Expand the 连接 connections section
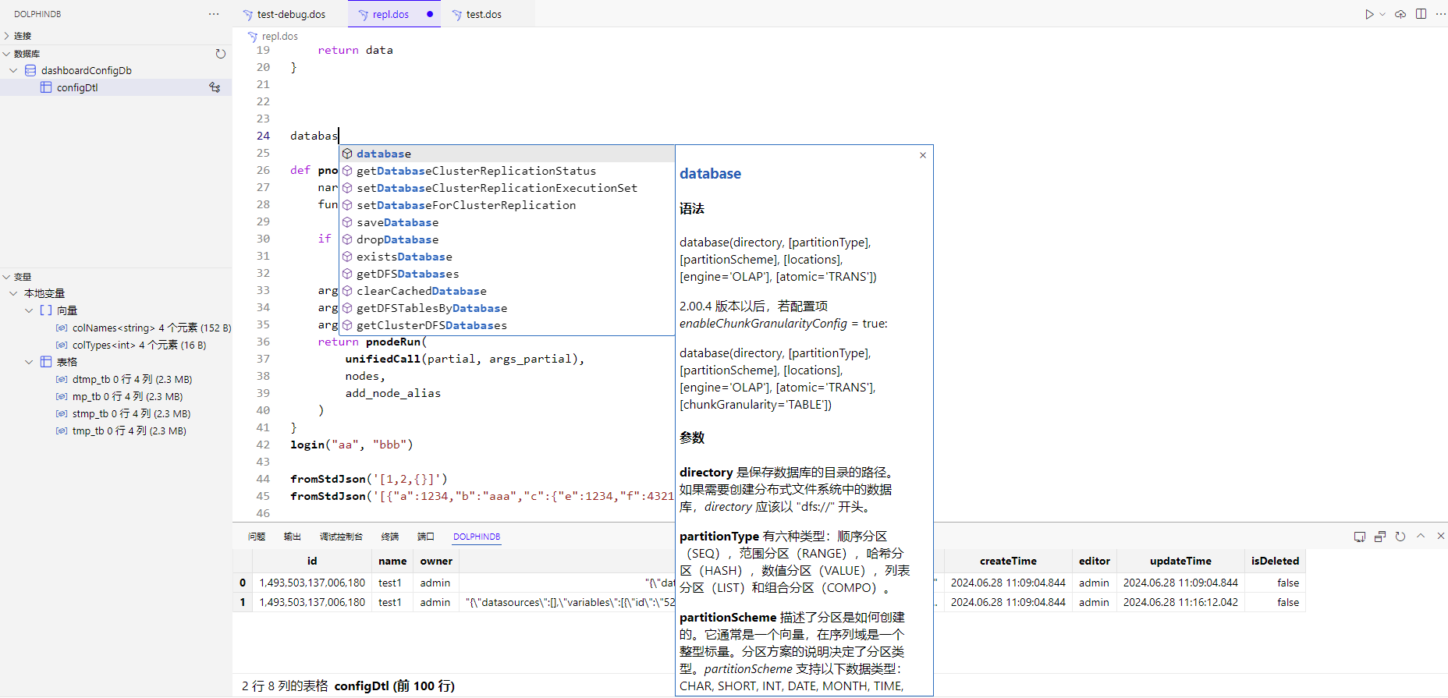This screenshot has width=1448, height=698. pos(7,36)
